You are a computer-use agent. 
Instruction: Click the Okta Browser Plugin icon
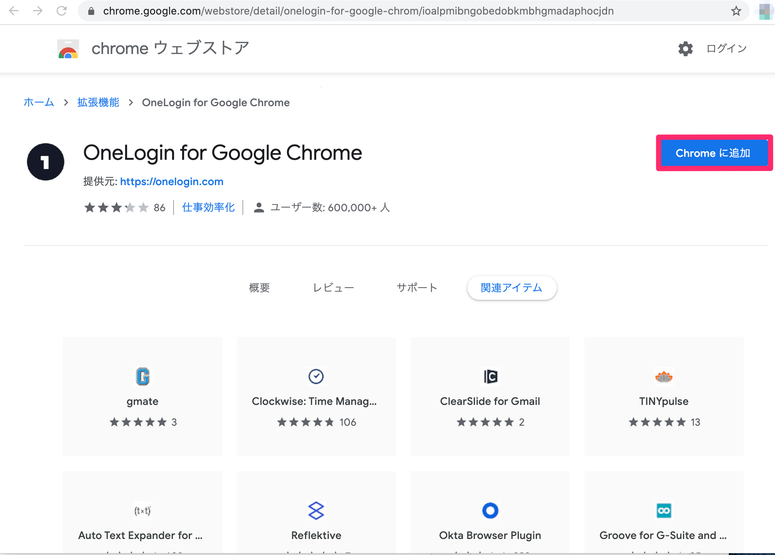click(490, 511)
